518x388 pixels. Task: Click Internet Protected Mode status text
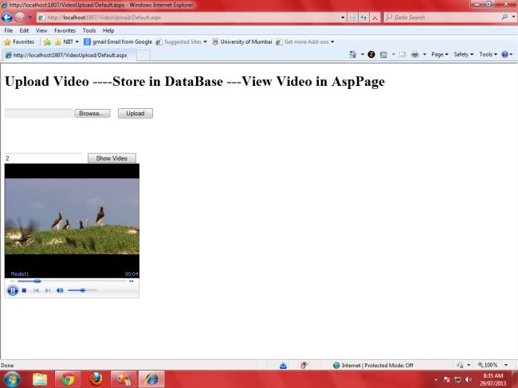377,365
